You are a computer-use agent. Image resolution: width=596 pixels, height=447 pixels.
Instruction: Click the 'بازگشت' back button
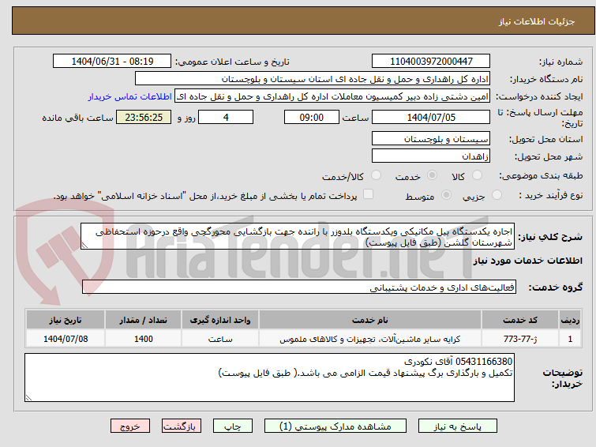(x=182, y=426)
